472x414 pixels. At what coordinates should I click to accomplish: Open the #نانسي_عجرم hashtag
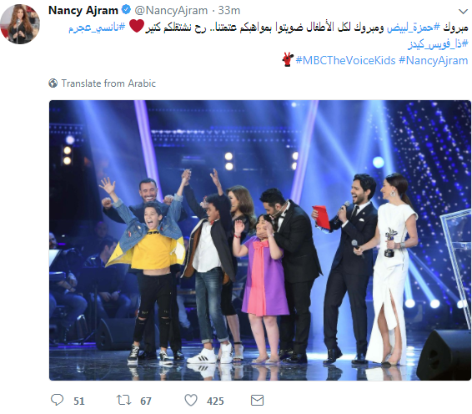[97, 28]
